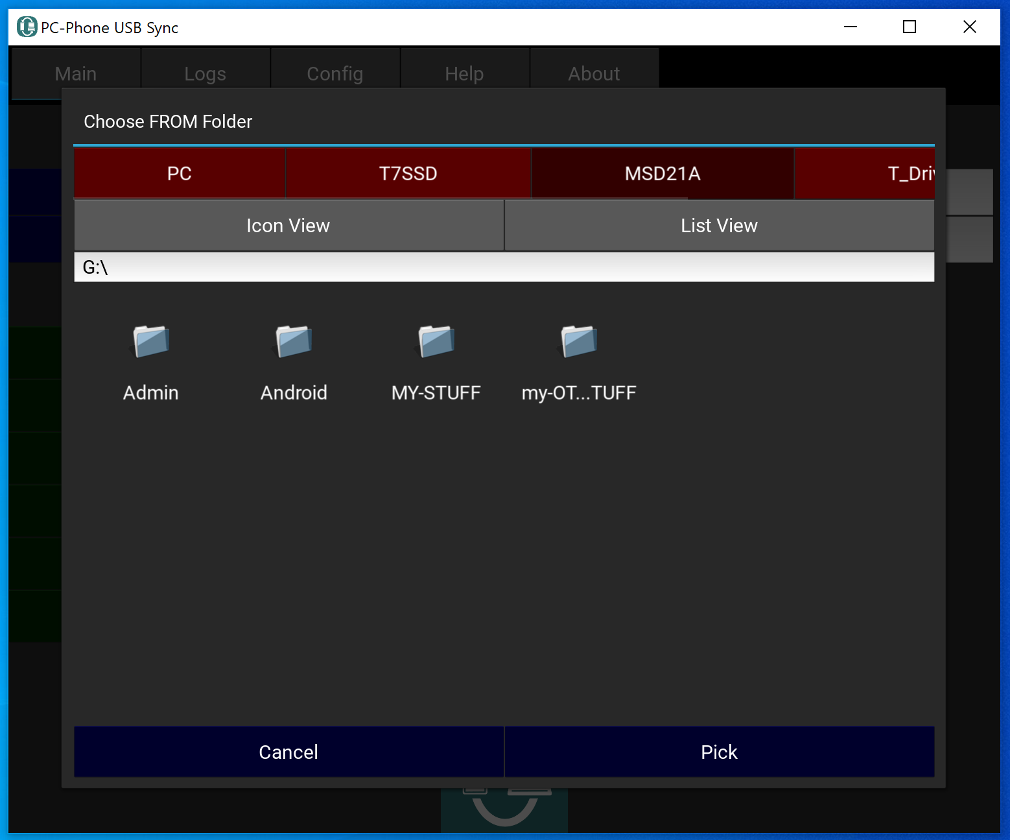This screenshot has width=1010, height=840.
Task: Click the G:\ path field
Action: [504, 267]
